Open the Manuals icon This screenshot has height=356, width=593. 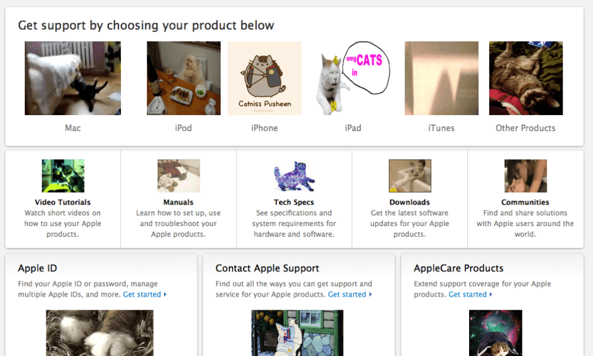coord(178,176)
